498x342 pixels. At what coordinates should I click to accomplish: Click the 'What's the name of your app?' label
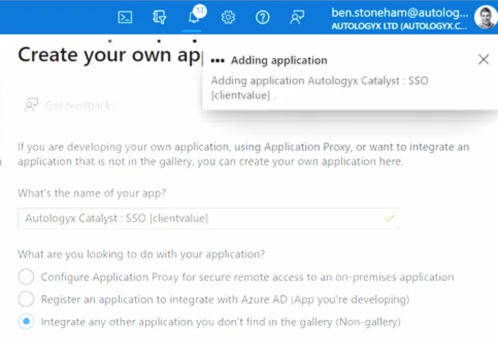point(92,193)
